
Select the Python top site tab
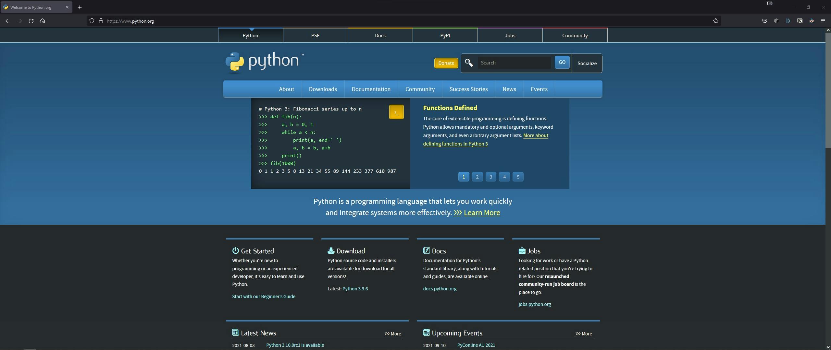[x=250, y=35]
